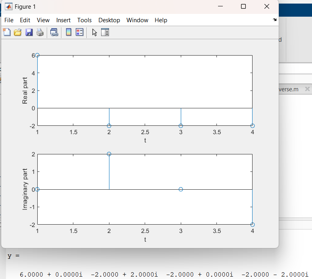
Task: Select imaginary stem marker at t=3
Action: coord(181,189)
